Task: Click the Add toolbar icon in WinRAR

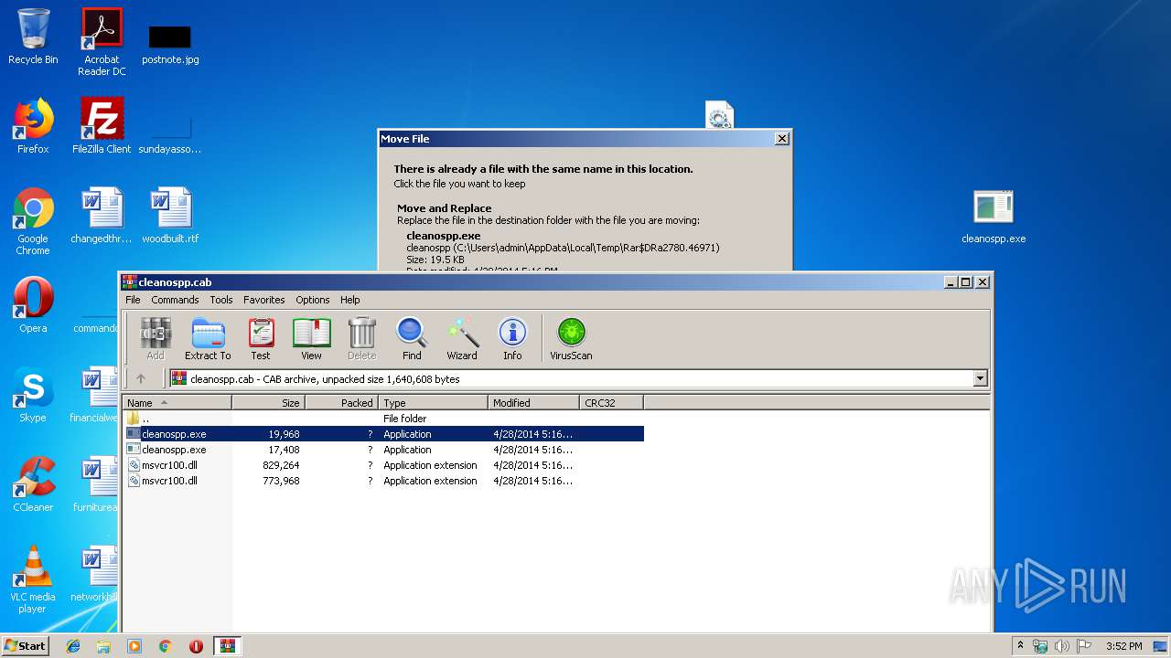Action: (156, 338)
